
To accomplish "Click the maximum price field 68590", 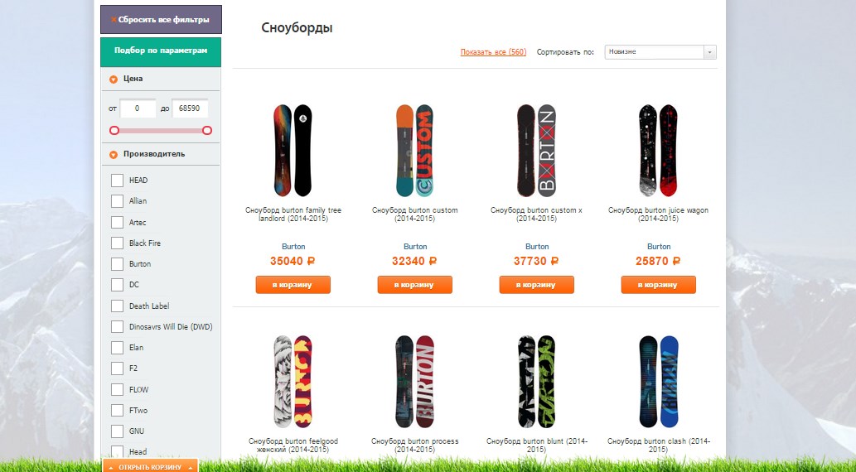I will 190,108.
